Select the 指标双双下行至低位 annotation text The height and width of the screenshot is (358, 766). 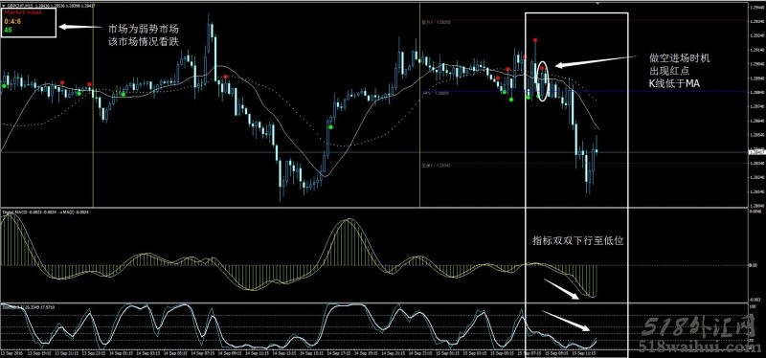click(x=578, y=241)
